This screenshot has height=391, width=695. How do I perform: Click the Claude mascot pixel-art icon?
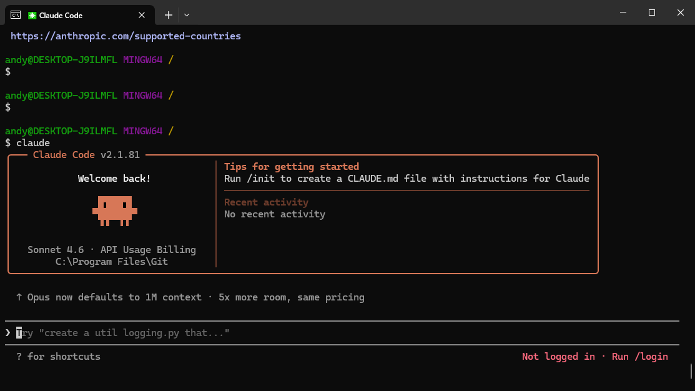[115, 210]
